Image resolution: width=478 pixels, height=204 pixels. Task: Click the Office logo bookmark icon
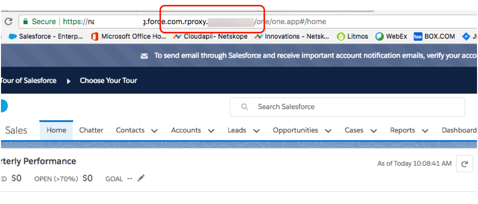95,37
